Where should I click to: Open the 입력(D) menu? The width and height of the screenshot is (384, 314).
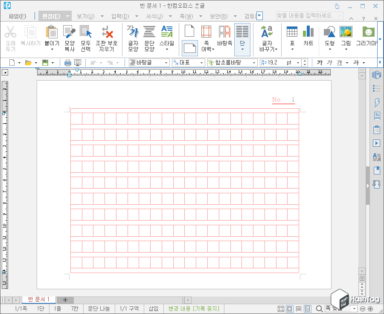[120, 16]
